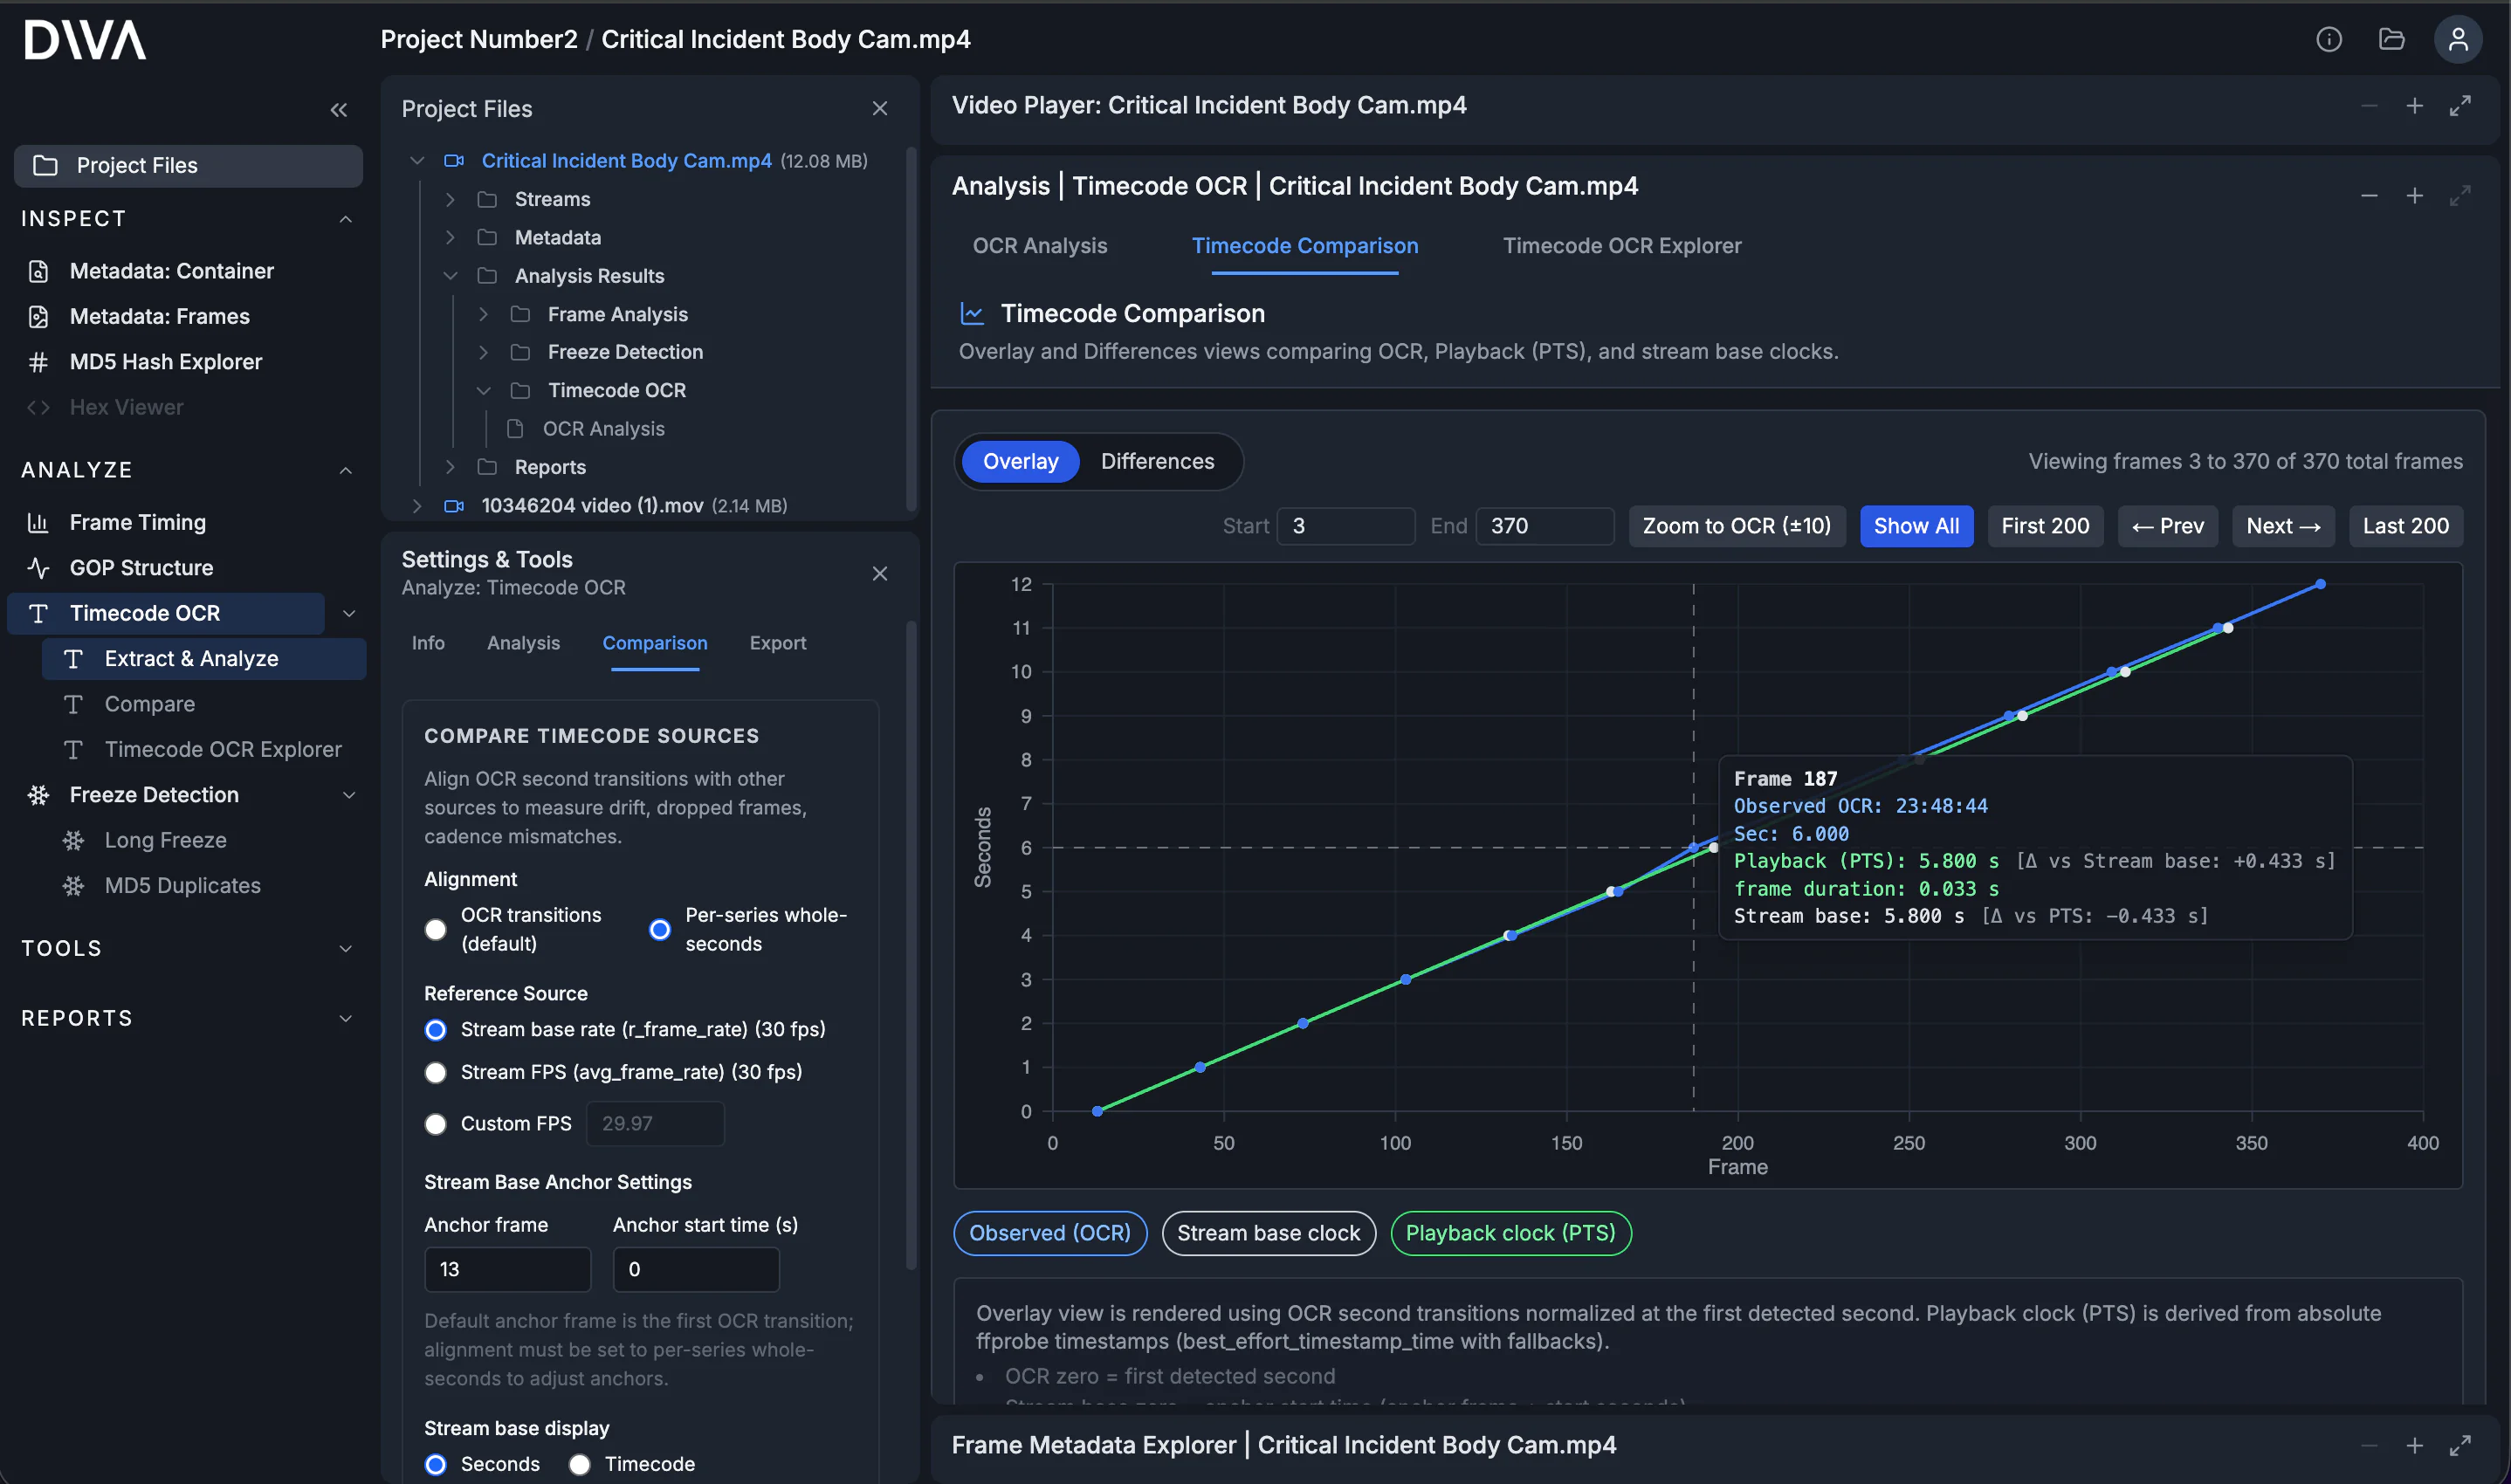
Task: Open GOP Structure analysis
Action: (141, 567)
